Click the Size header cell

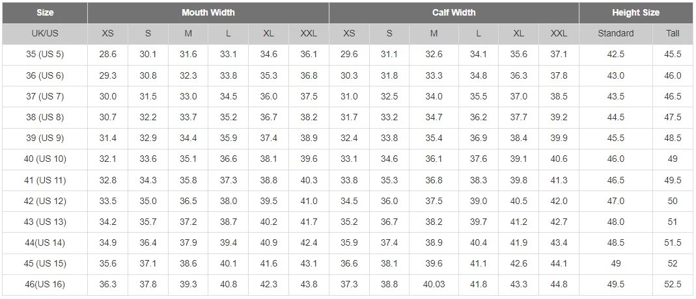coord(45,13)
